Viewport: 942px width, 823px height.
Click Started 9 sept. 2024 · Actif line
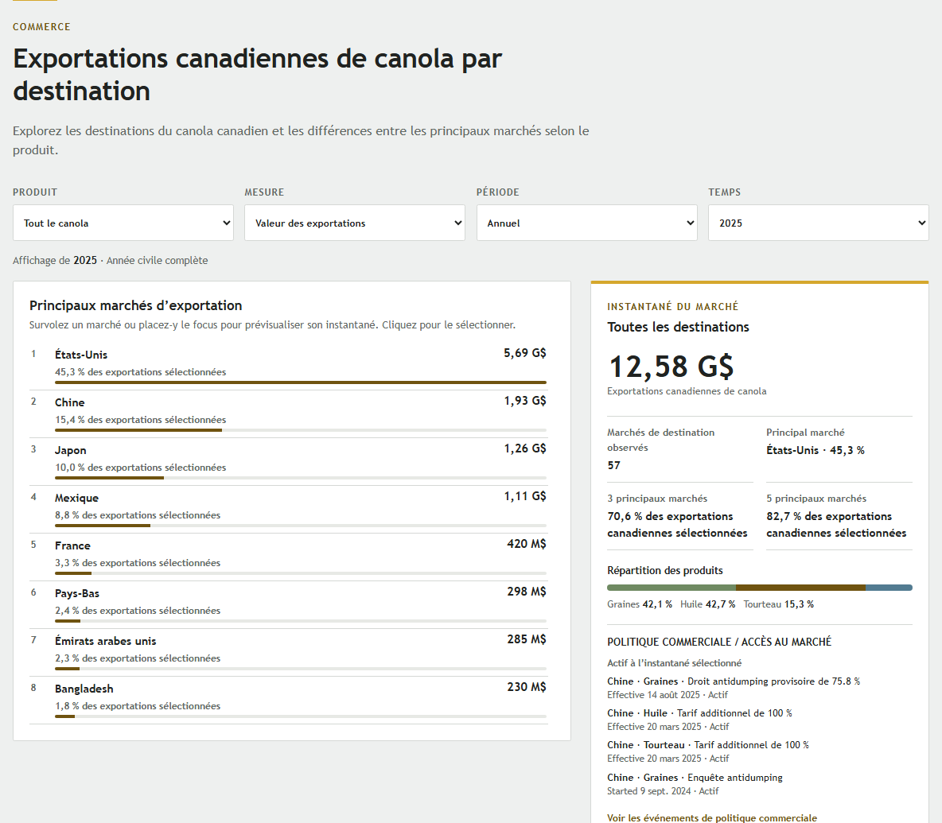[x=663, y=791]
